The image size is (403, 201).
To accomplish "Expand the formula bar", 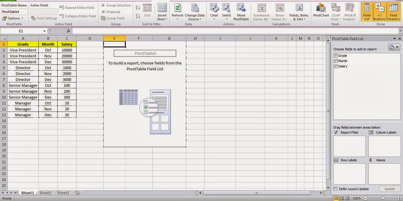I will pyautogui.click(x=401, y=31).
